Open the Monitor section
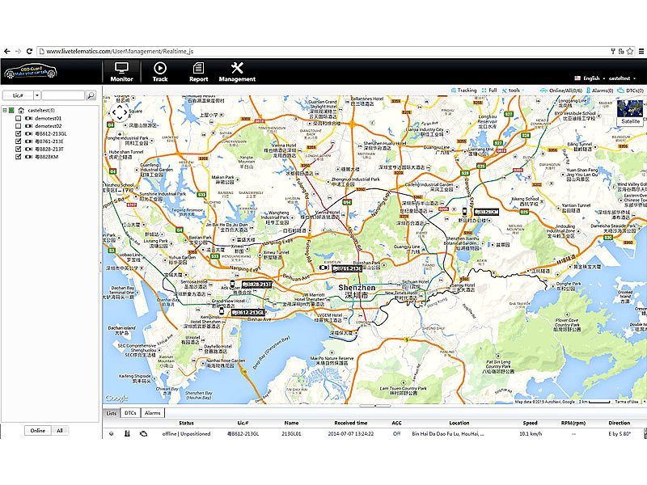 (122, 72)
